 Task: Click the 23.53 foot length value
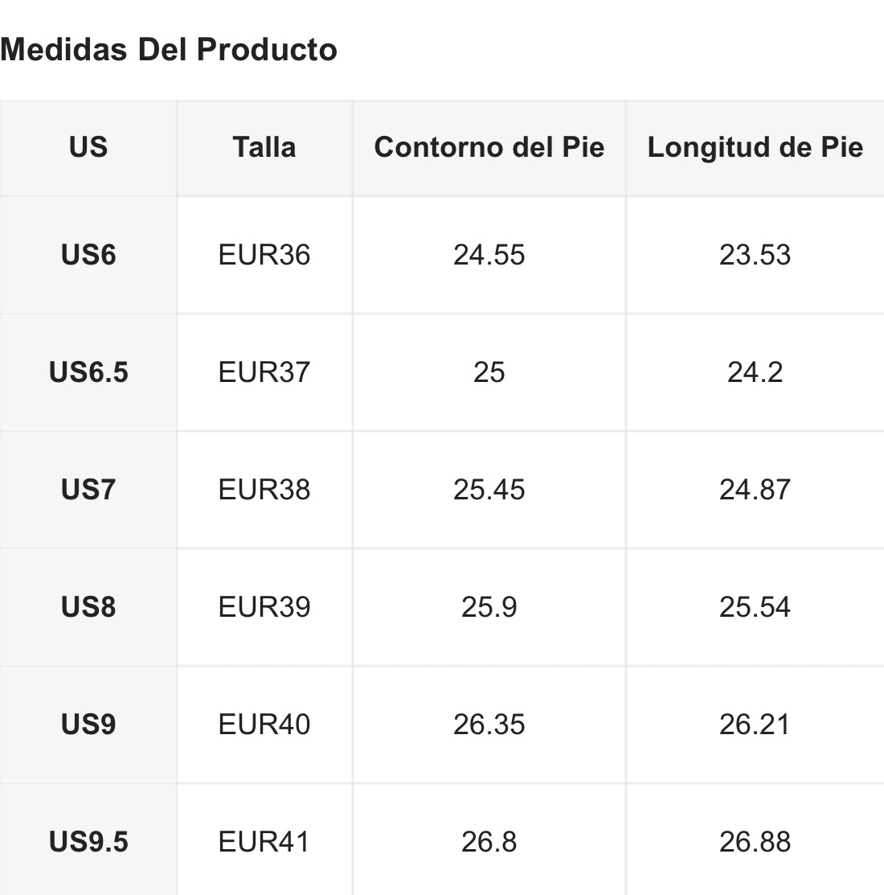[755, 255]
